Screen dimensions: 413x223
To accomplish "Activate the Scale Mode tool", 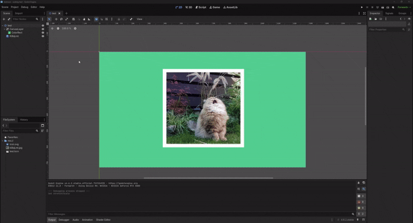I will point(67,19).
